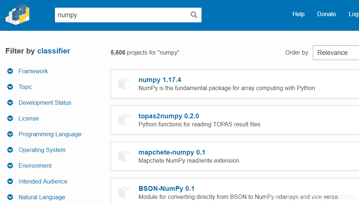The image size is (359, 204).
Task: Open the Help menu link
Action: [x=298, y=14]
